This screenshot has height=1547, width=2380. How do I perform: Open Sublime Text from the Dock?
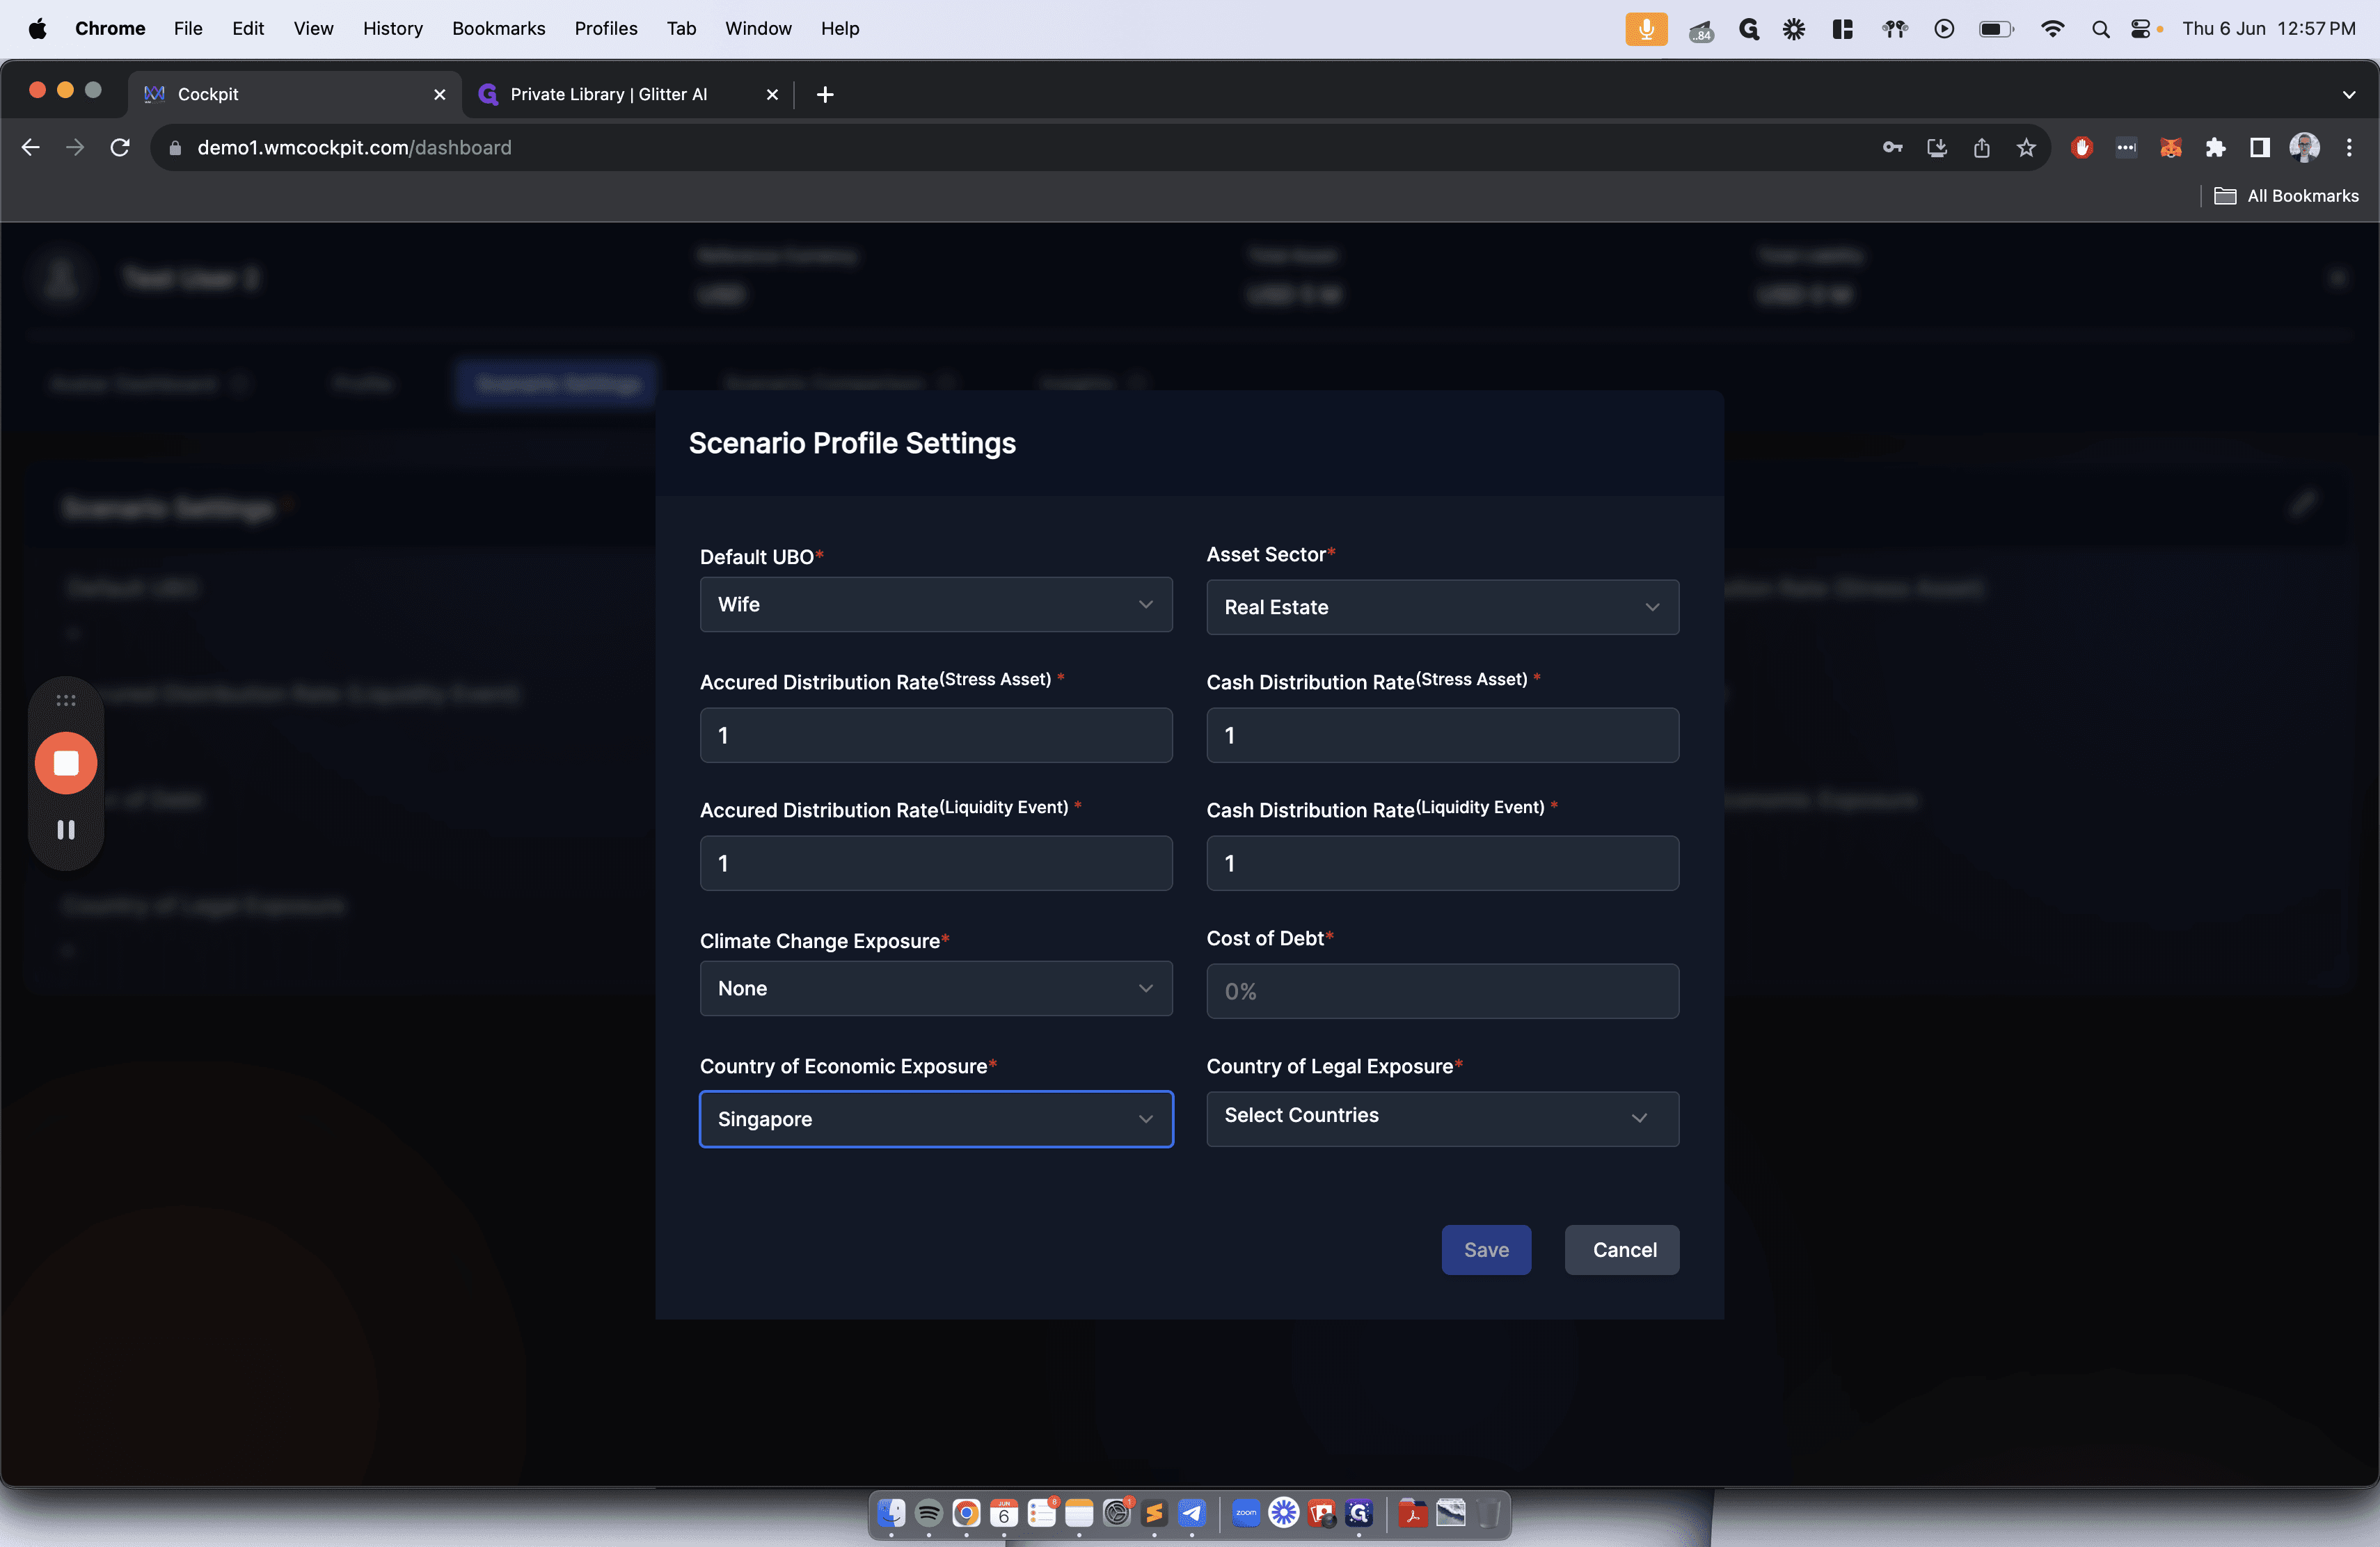click(1154, 1513)
